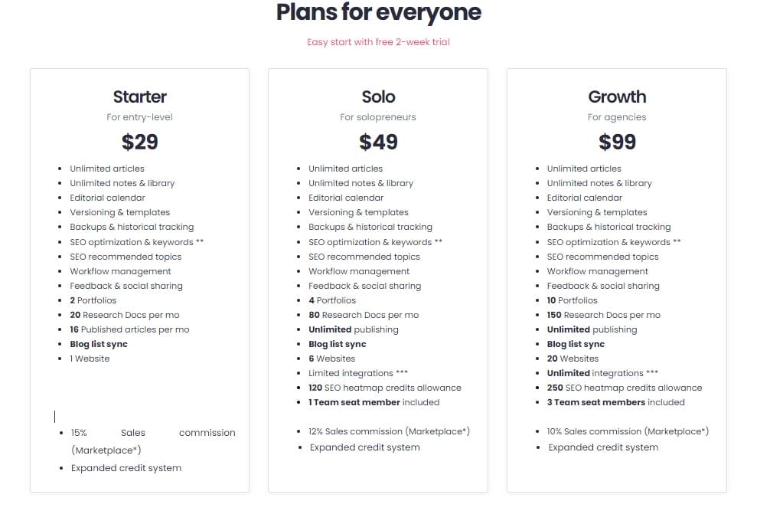Click 'Blog list sync' in Starter plan
This screenshot has width=770, height=511.
(x=99, y=344)
